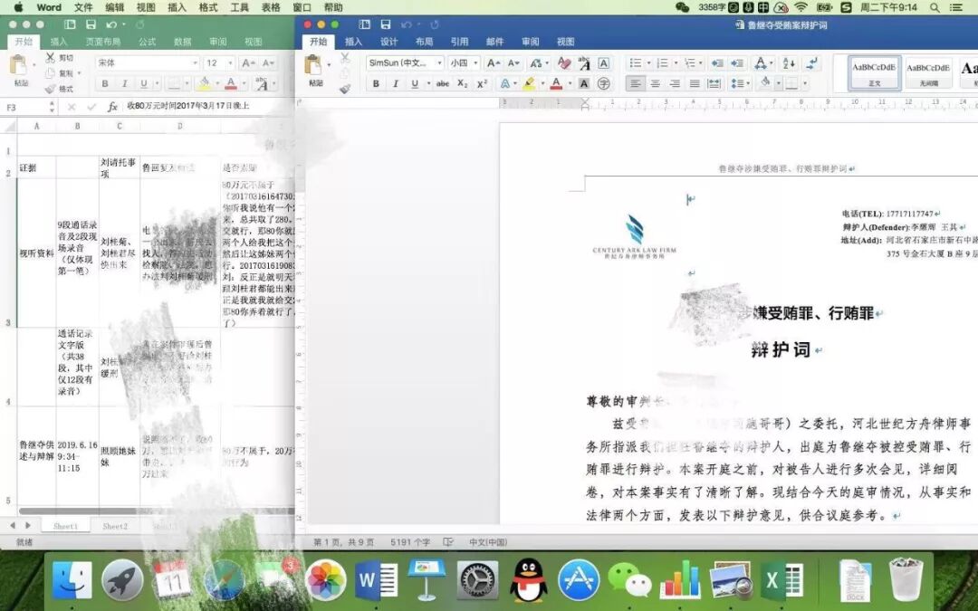Click Word text highlight color
Image resolution: width=978 pixels, height=611 pixels.
pos(529,83)
